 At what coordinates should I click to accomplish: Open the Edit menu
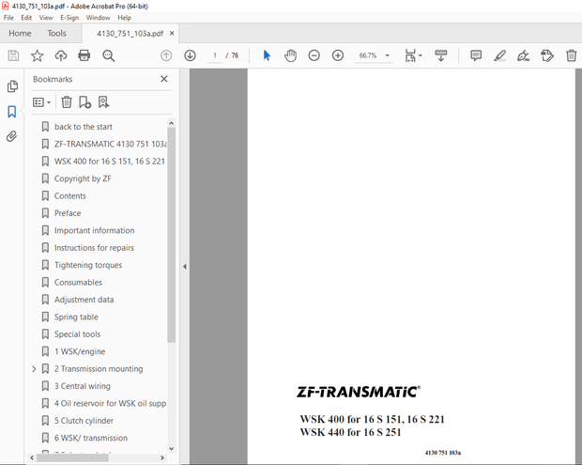pos(26,18)
